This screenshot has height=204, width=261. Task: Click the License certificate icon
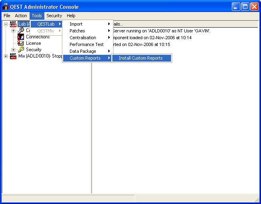click(21, 43)
